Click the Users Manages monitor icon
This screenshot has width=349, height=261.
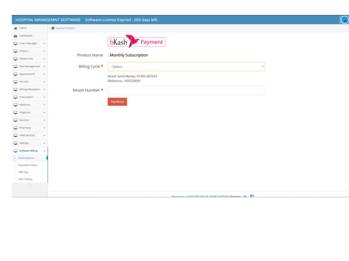pos(15,43)
